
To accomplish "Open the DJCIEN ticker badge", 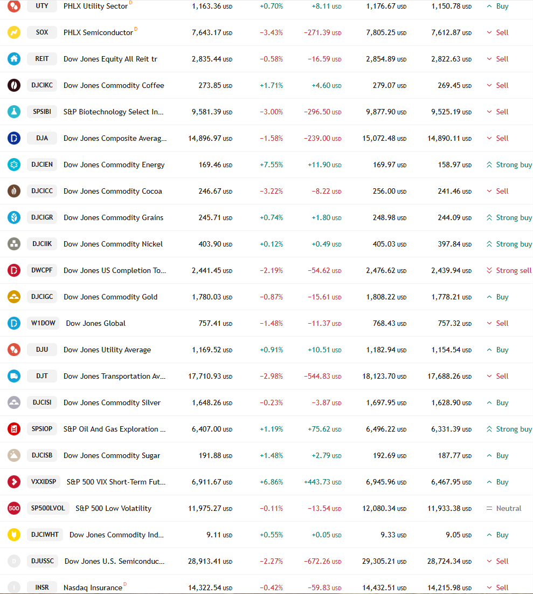I will coord(42,165).
